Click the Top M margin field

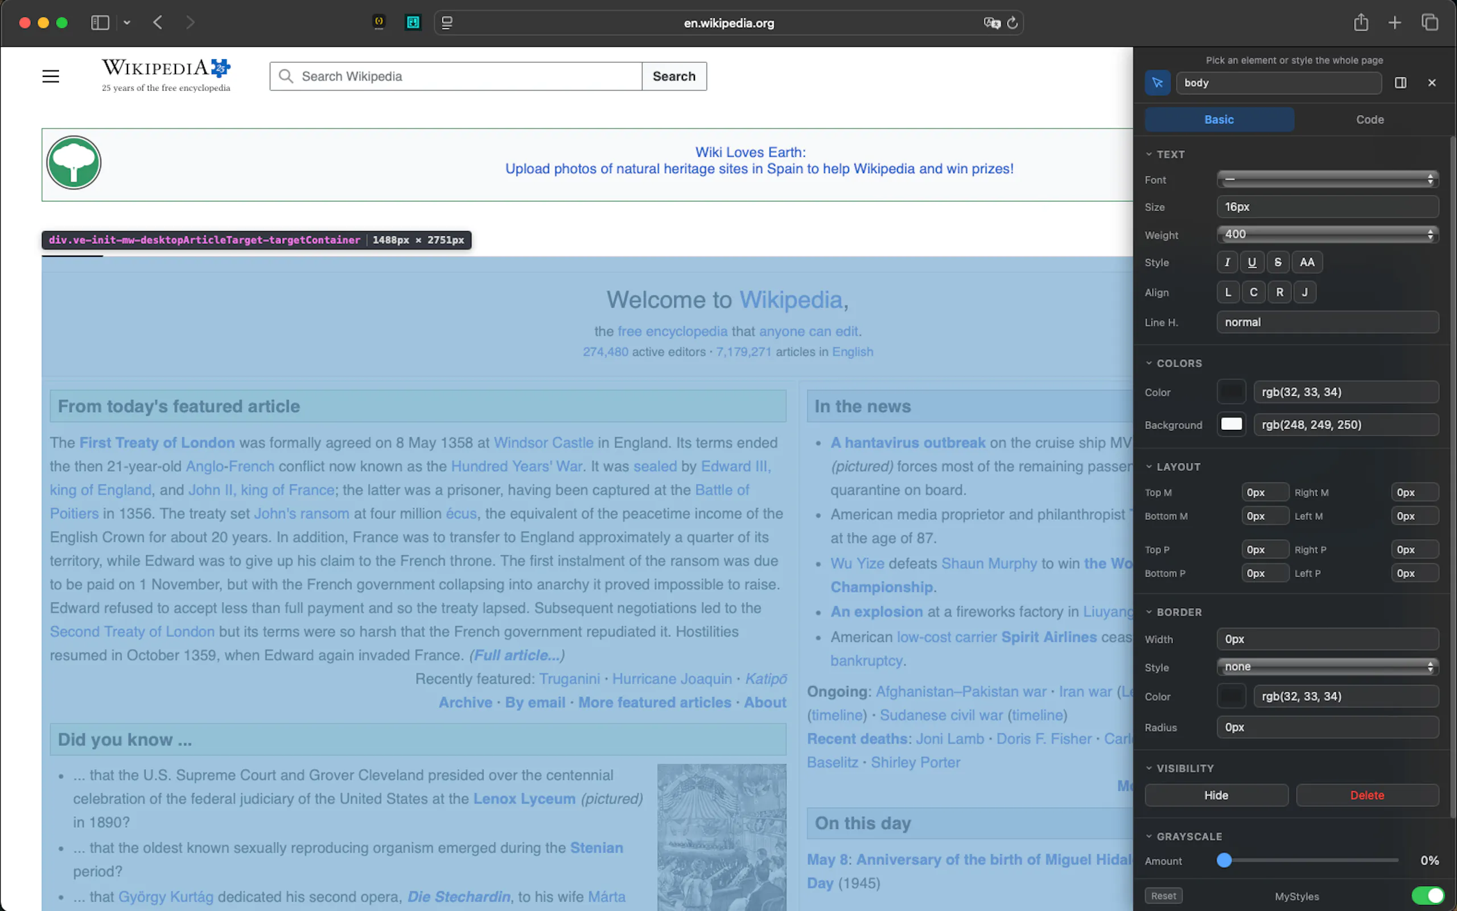point(1265,493)
